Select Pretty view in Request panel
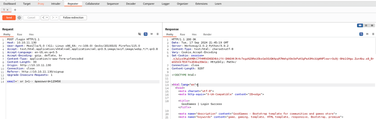The image size is (376, 119). [7, 34]
